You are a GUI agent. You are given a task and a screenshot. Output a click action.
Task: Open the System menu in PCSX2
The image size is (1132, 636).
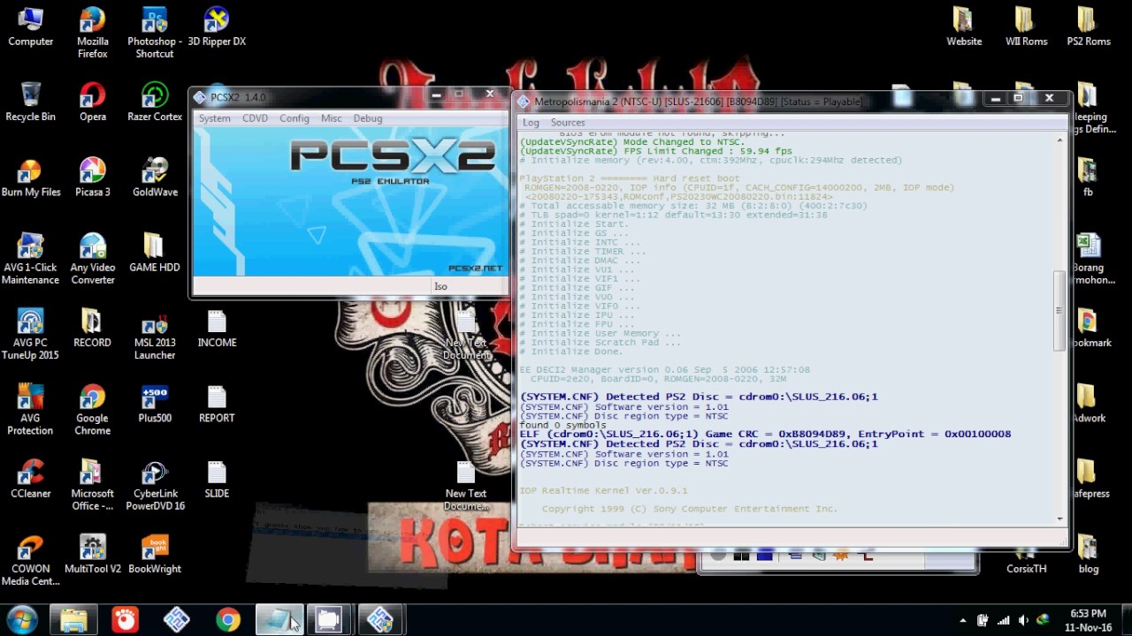pyautogui.click(x=214, y=118)
